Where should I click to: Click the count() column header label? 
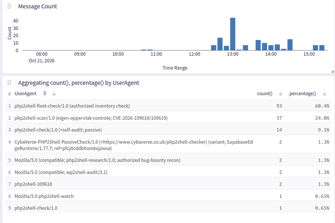point(265,94)
